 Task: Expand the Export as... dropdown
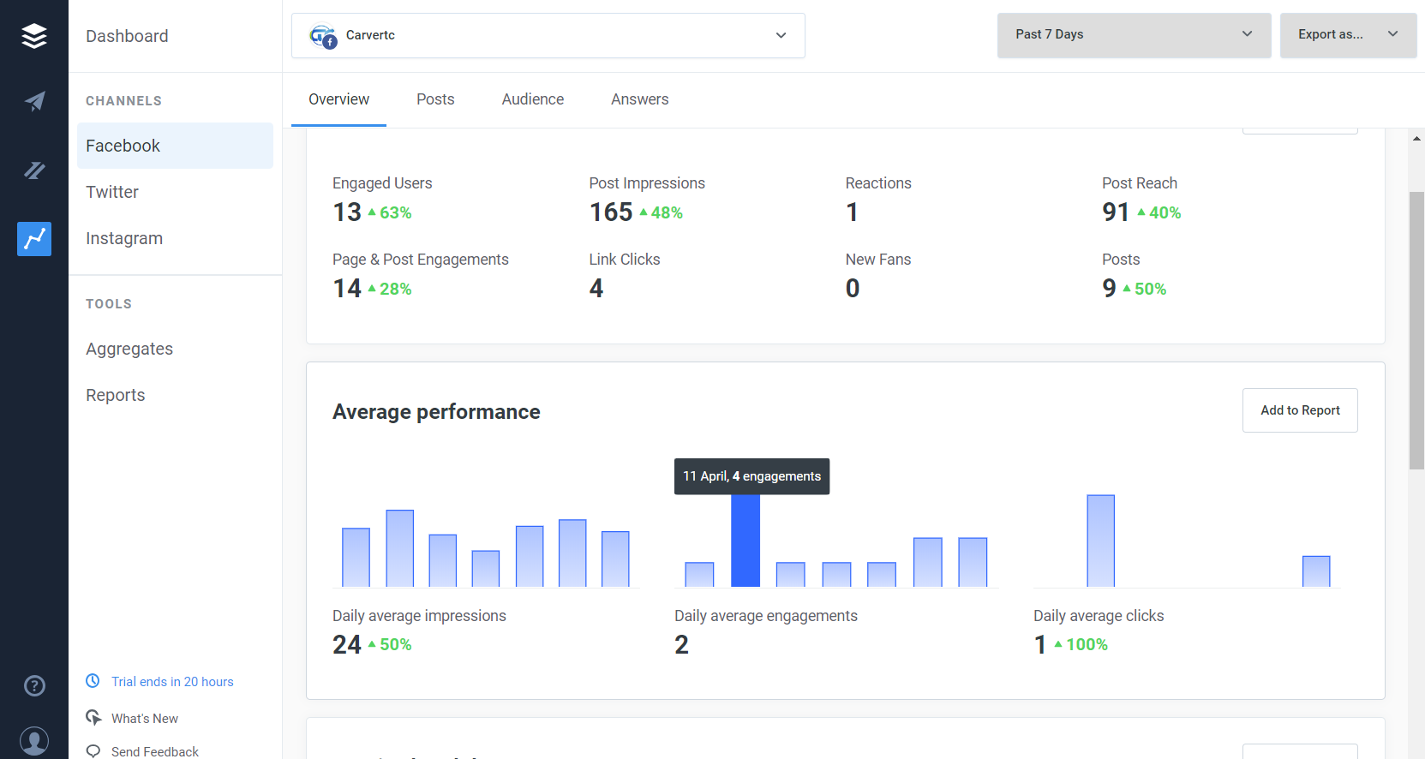click(1348, 35)
